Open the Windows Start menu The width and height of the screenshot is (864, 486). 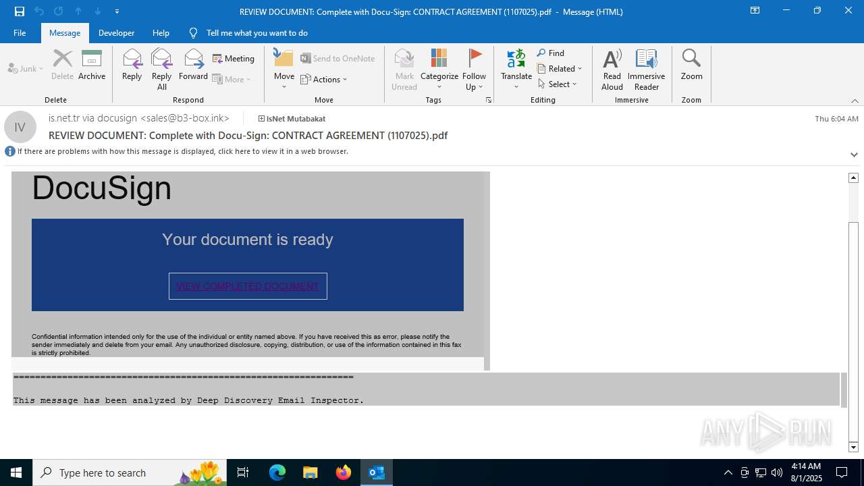pyautogui.click(x=16, y=473)
